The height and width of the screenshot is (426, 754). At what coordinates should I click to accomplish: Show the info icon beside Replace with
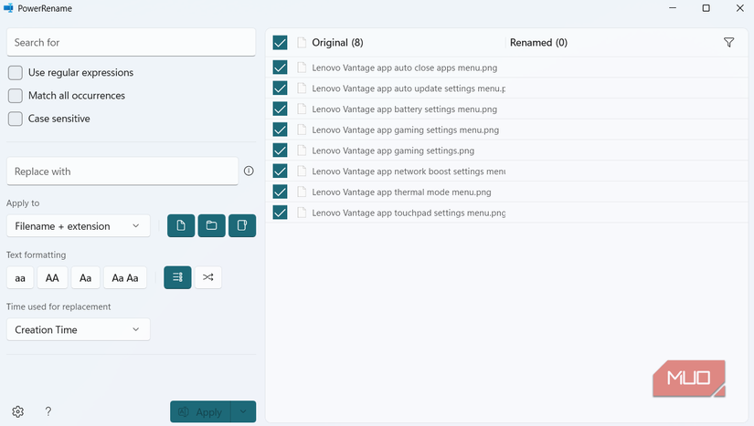pyautogui.click(x=249, y=171)
